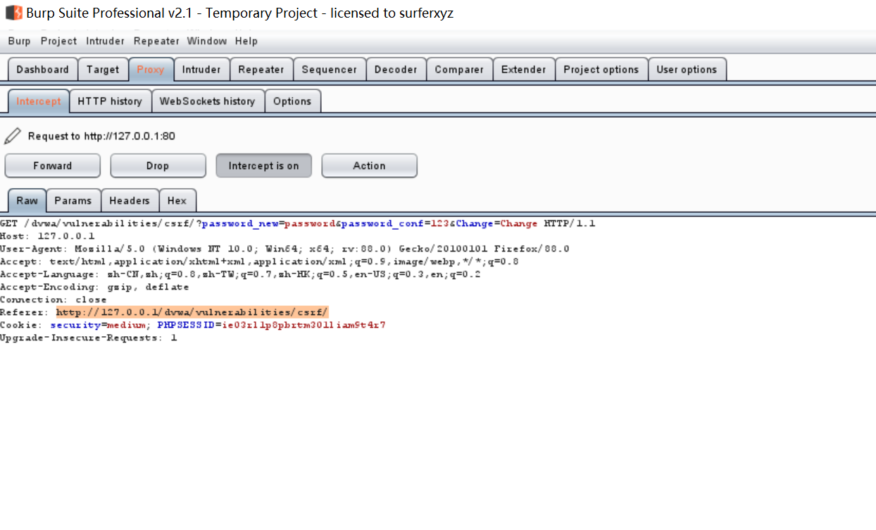Click the password_new parameter name
This screenshot has height=530, width=876.
pos(240,223)
